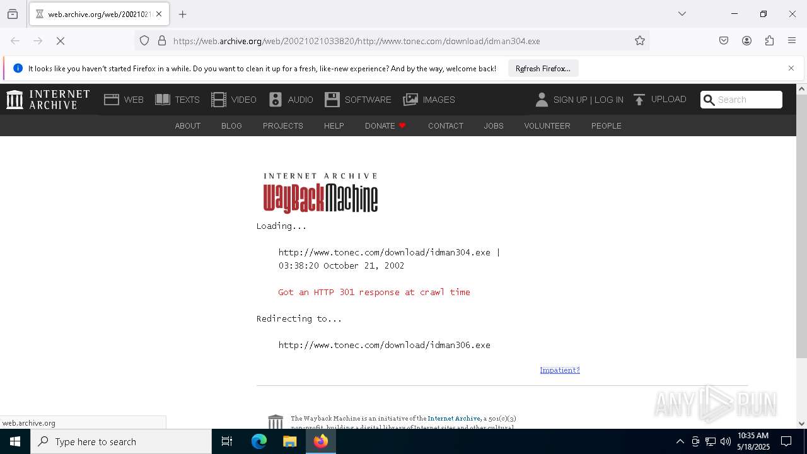This screenshot has width=807, height=454.
Task: Open the About menu item
Action: (x=187, y=125)
